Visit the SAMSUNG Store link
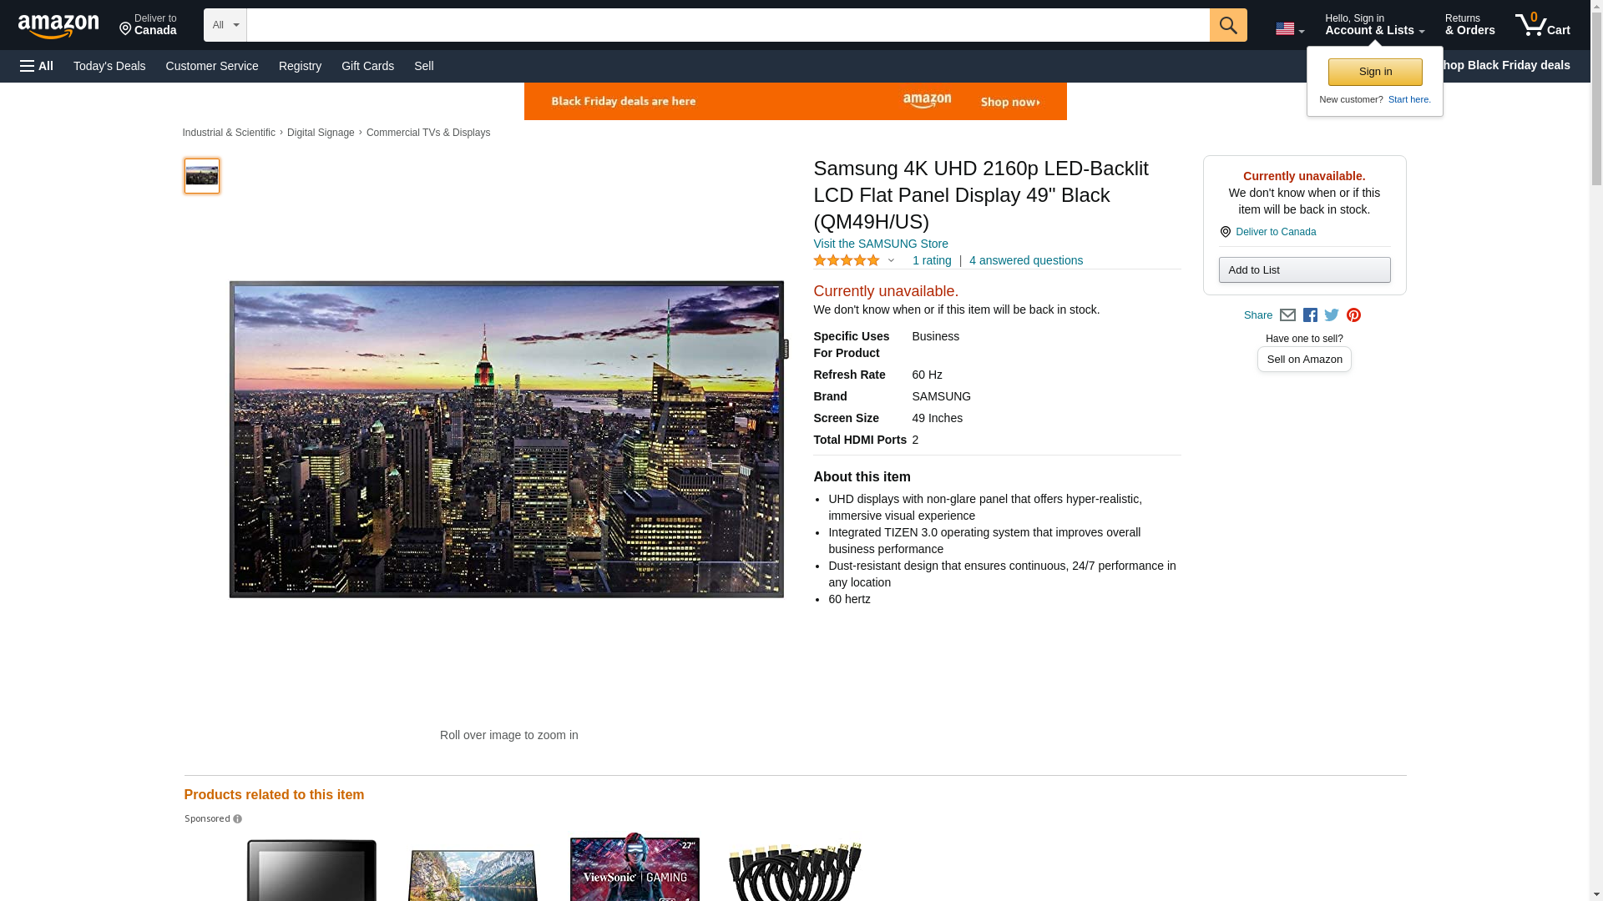The width and height of the screenshot is (1603, 901). [880, 244]
